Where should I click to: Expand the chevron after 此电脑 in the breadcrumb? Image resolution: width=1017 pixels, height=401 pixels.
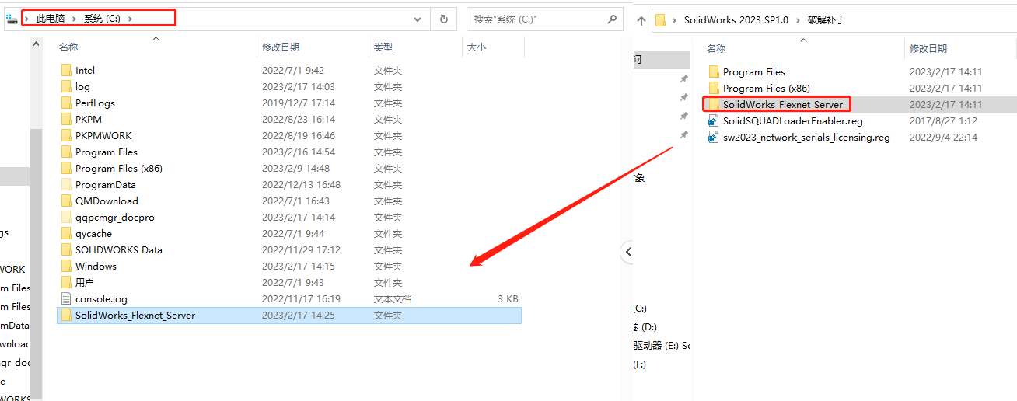75,19
